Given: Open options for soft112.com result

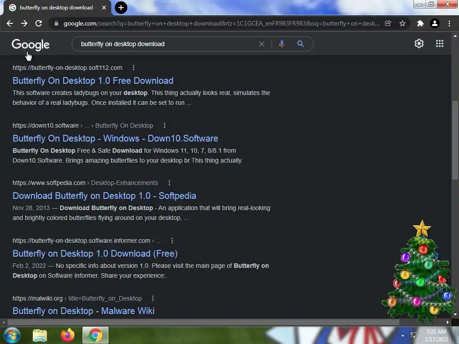Looking at the screenshot, I should tap(134, 68).
